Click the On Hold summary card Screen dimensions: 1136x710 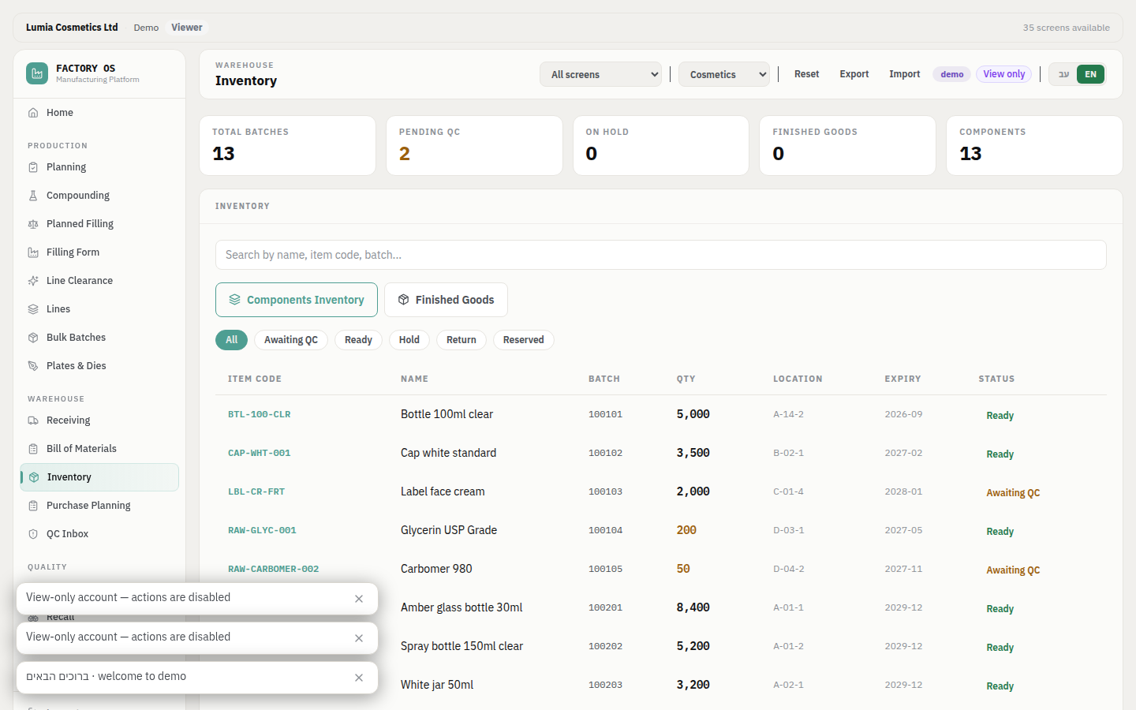[x=661, y=146]
